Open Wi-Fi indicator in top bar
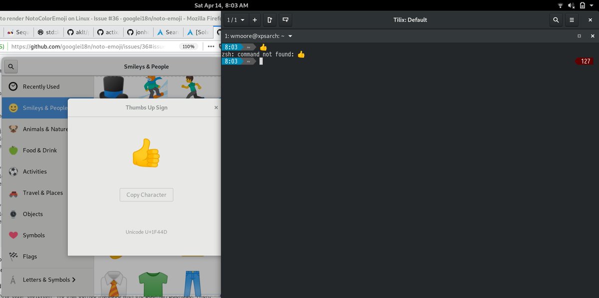This screenshot has width=599, height=298. click(560, 5)
